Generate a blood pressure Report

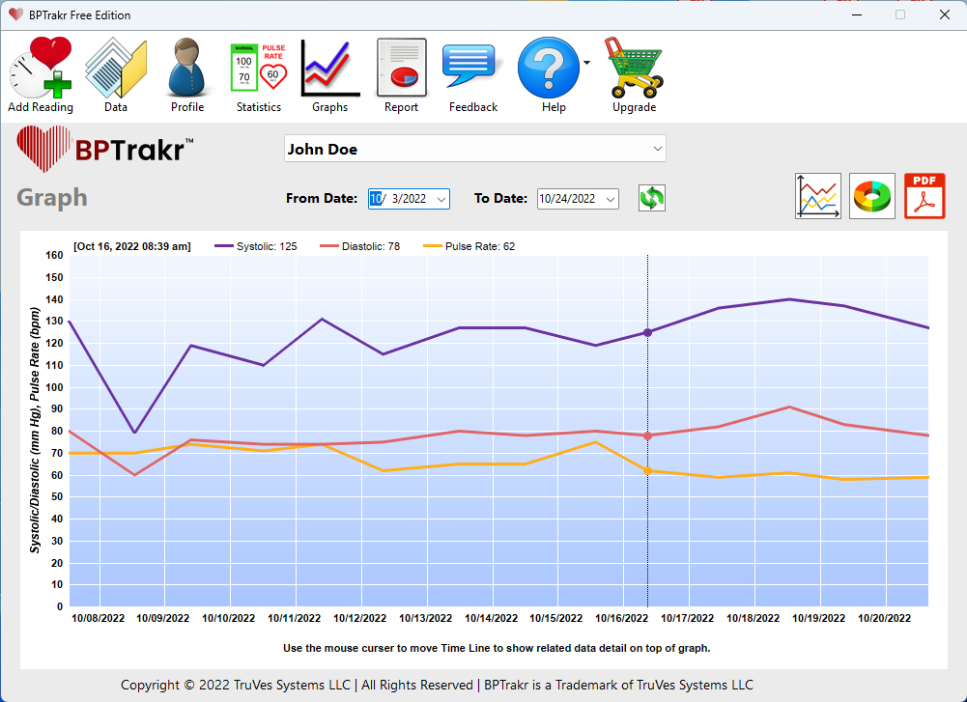click(x=401, y=68)
